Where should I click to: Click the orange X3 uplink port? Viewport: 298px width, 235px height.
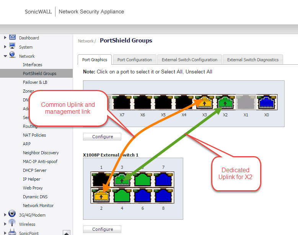click(x=205, y=103)
